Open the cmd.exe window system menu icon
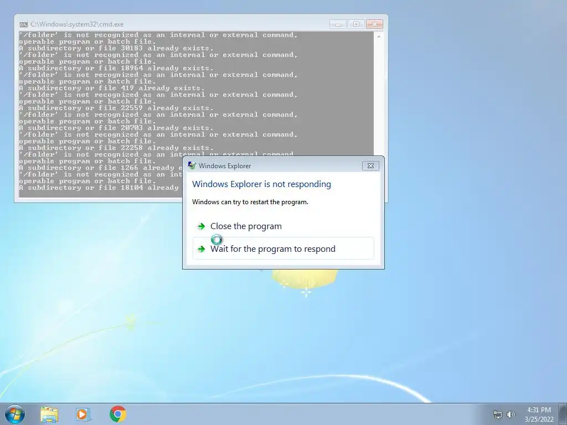Viewport: 567px width, 425px height. click(23, 24)
